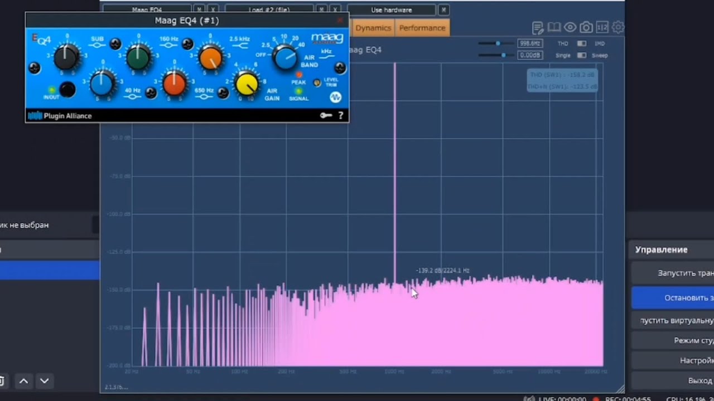Click the maag brand logo
The image size is (714, 401).
(327, 38)
